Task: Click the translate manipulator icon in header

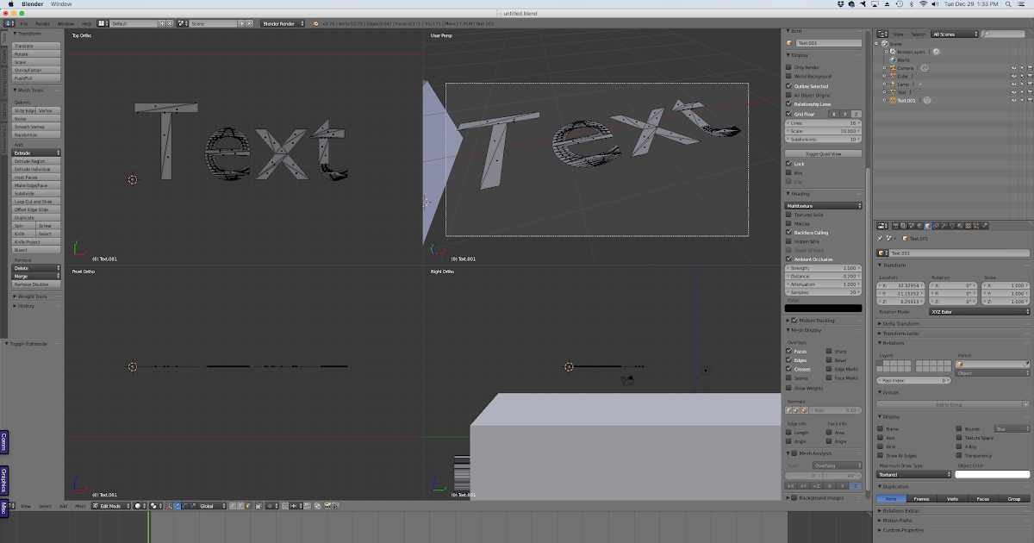Action: click(x=178, y=506)
